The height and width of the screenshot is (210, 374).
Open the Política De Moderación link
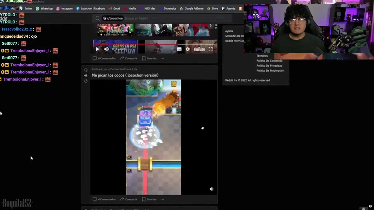(x=270, y=71)
